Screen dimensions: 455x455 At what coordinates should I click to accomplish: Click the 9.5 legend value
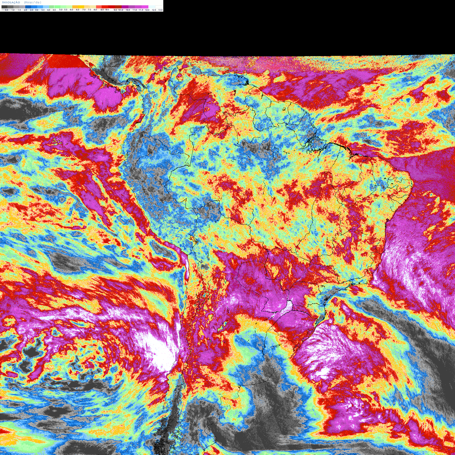point(115,10)
